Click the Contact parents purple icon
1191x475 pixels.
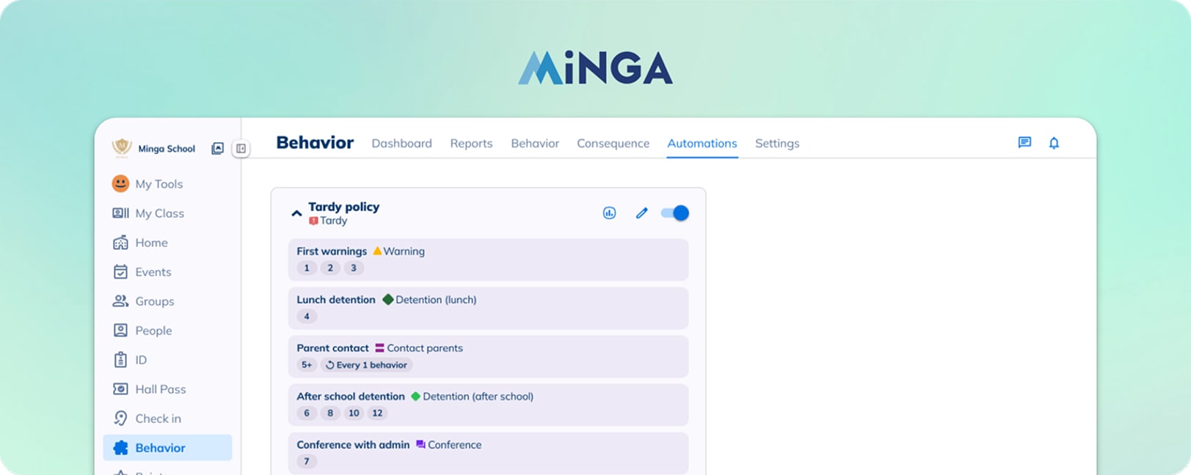(x=379, y=347)
